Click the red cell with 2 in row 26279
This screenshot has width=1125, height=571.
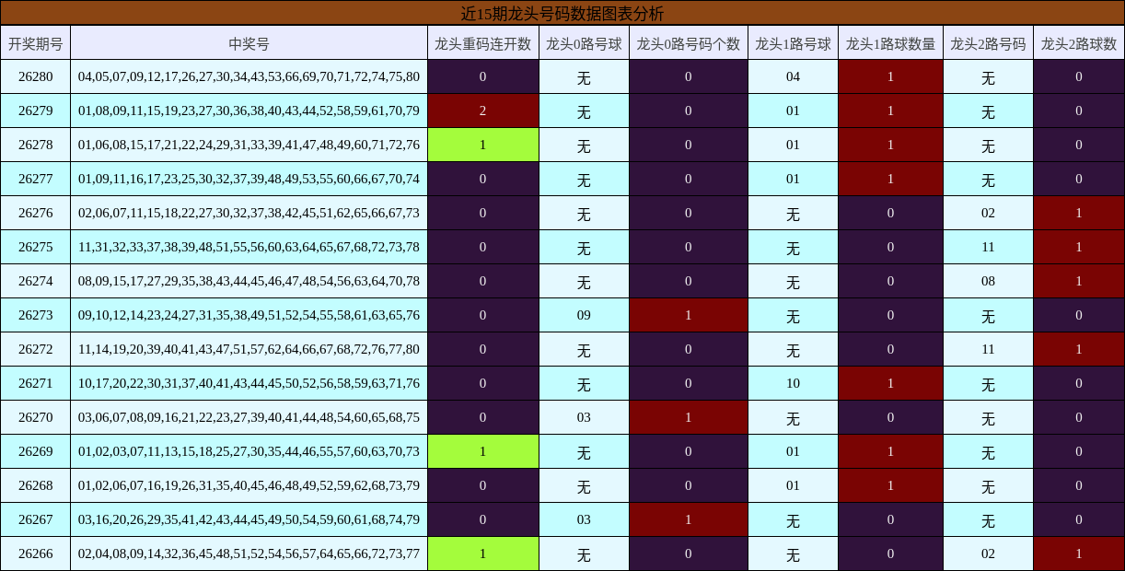(482, 111)
